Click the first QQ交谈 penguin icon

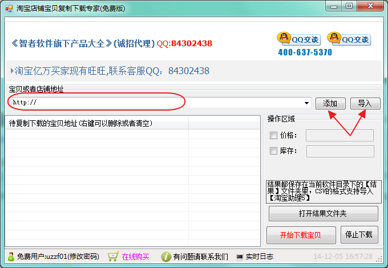pos(284,38)
